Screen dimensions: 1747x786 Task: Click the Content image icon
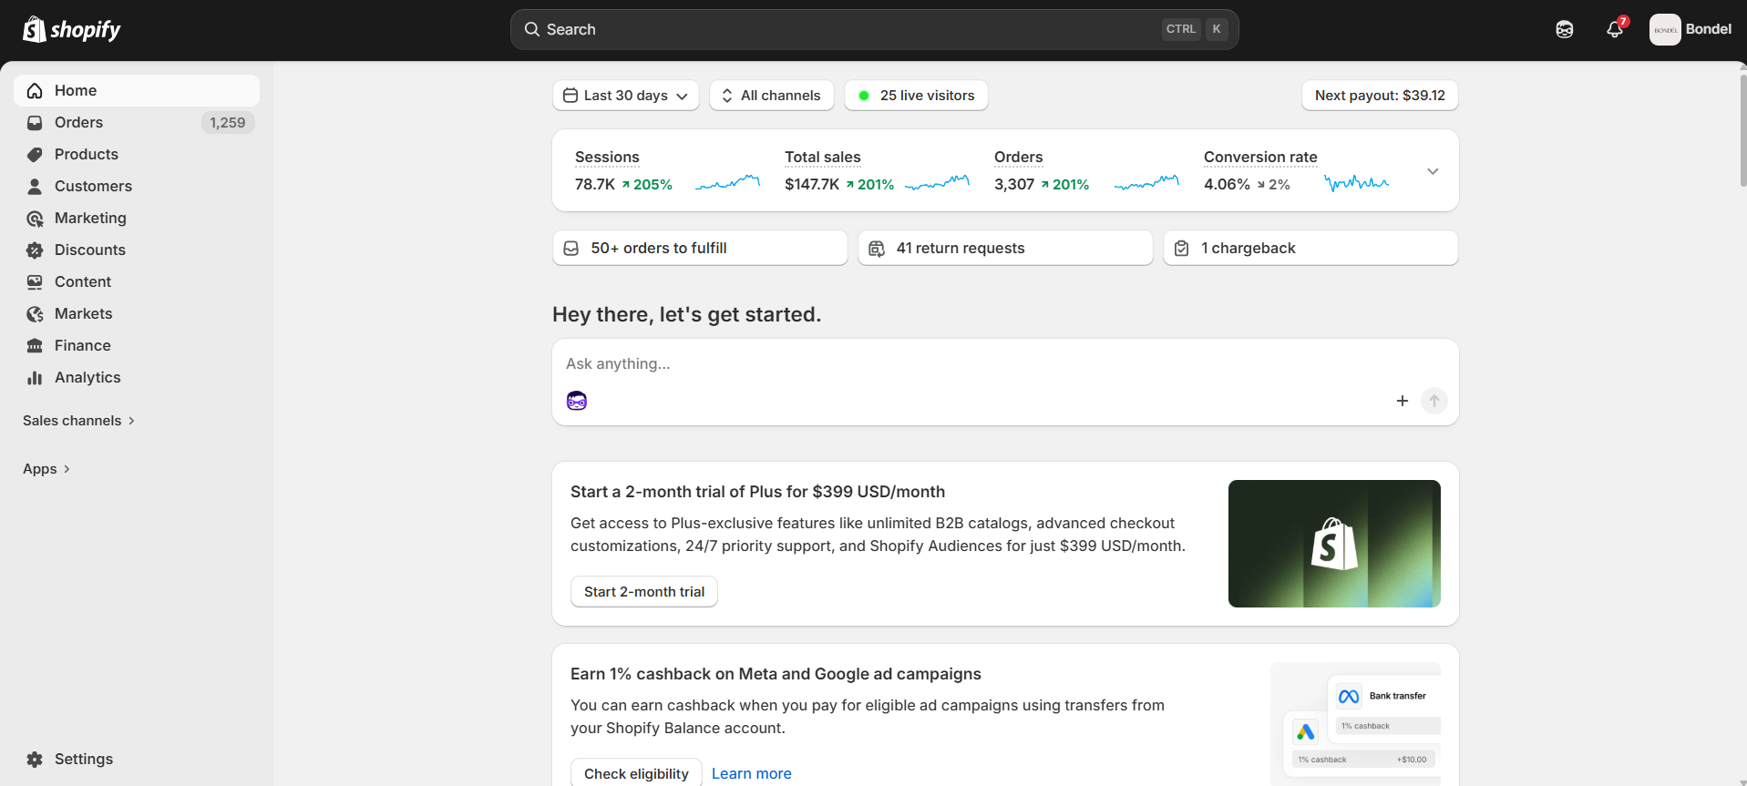[x=35, y=282]
